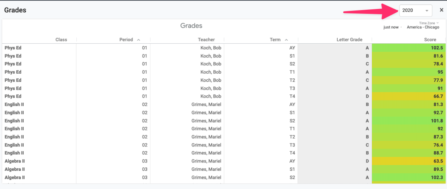Click the Algebra II S1 class cell

[x=15, y=169]
